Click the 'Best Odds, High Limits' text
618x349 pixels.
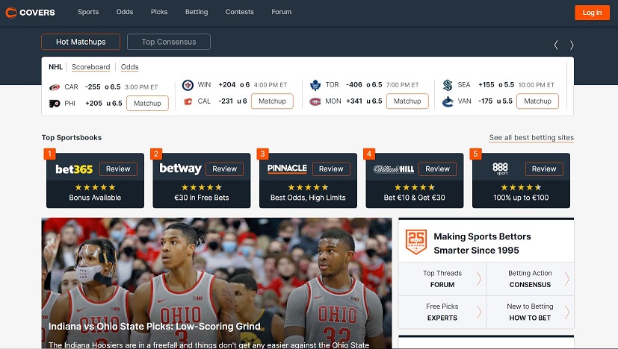[308, 198]
